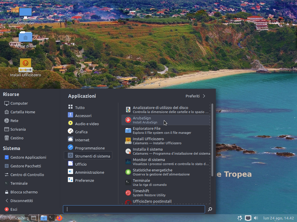Click Esci to log out
Image resolution: width=297 pixels, height=222 pixels.
point(14,209)
